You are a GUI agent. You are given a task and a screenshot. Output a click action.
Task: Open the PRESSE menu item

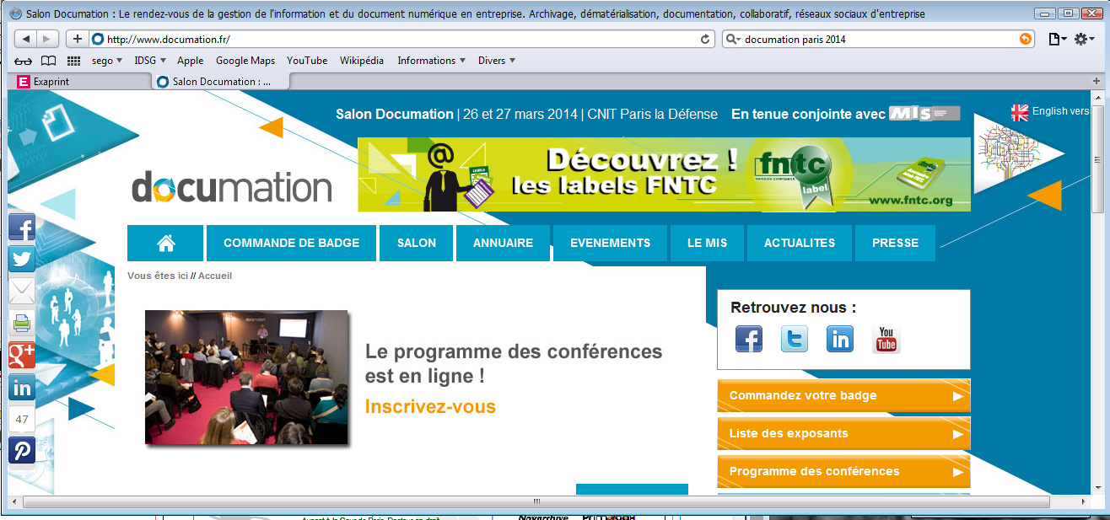point(895,243)
